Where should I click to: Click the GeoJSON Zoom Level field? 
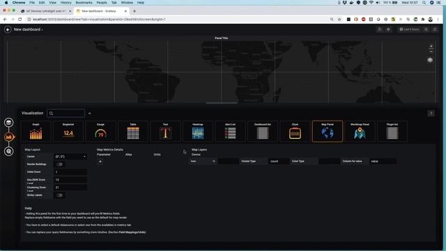[70, 180]
